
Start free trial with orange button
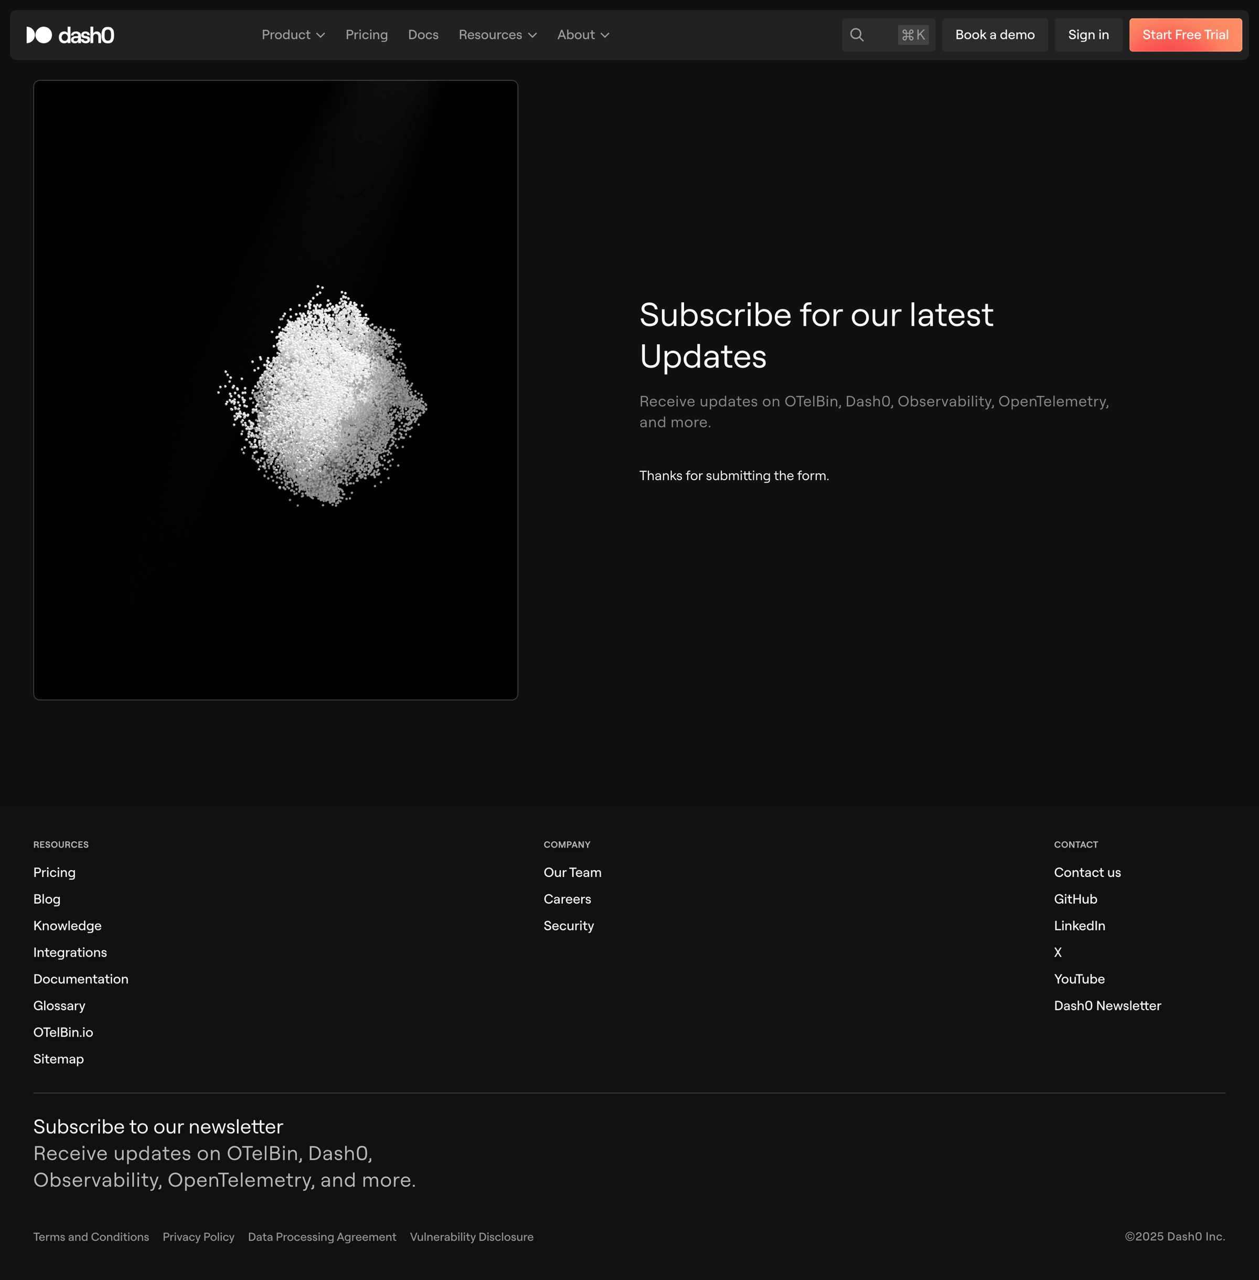click(1185, 35)
